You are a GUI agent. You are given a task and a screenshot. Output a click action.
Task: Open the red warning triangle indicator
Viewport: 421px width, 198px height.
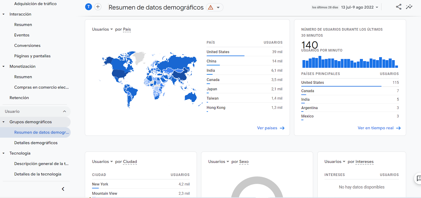(210, 7)
